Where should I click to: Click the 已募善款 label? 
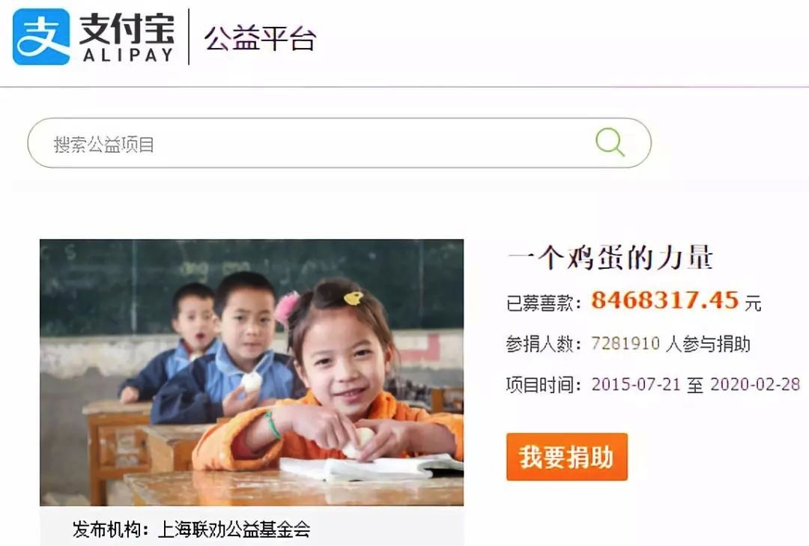(545, 303)
